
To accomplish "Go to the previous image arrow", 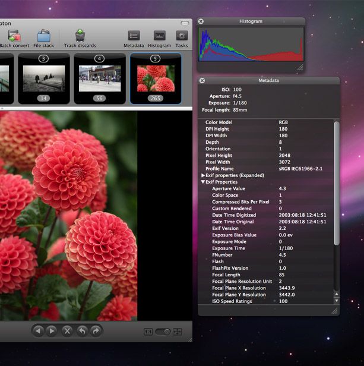I will (x=39, y=331).
